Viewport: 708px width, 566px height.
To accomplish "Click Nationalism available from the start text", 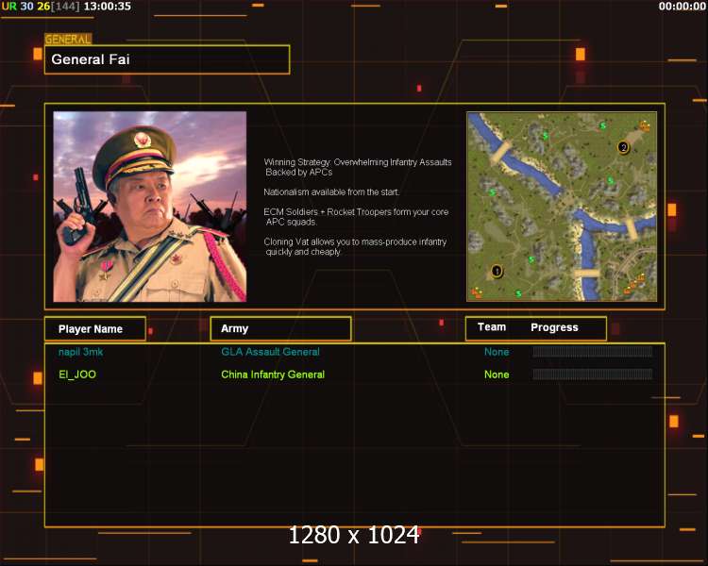I will coord(331,191).
